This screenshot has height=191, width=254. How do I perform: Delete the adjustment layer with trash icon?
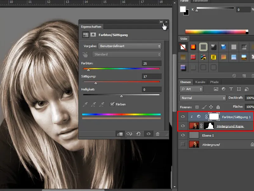[157, 134]
